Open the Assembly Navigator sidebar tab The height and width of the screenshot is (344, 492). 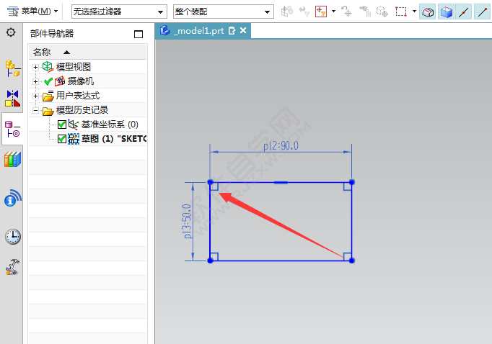tap(12, 68)
